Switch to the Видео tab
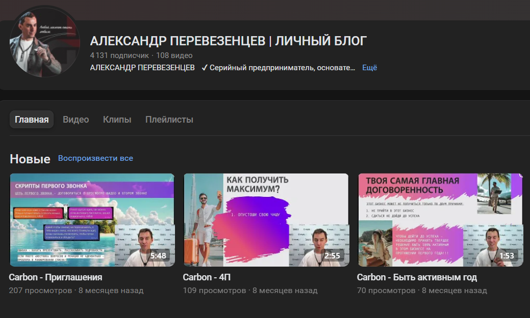Image resolution: width=530 pixels, height=318 pixels. tap(75, 119)
